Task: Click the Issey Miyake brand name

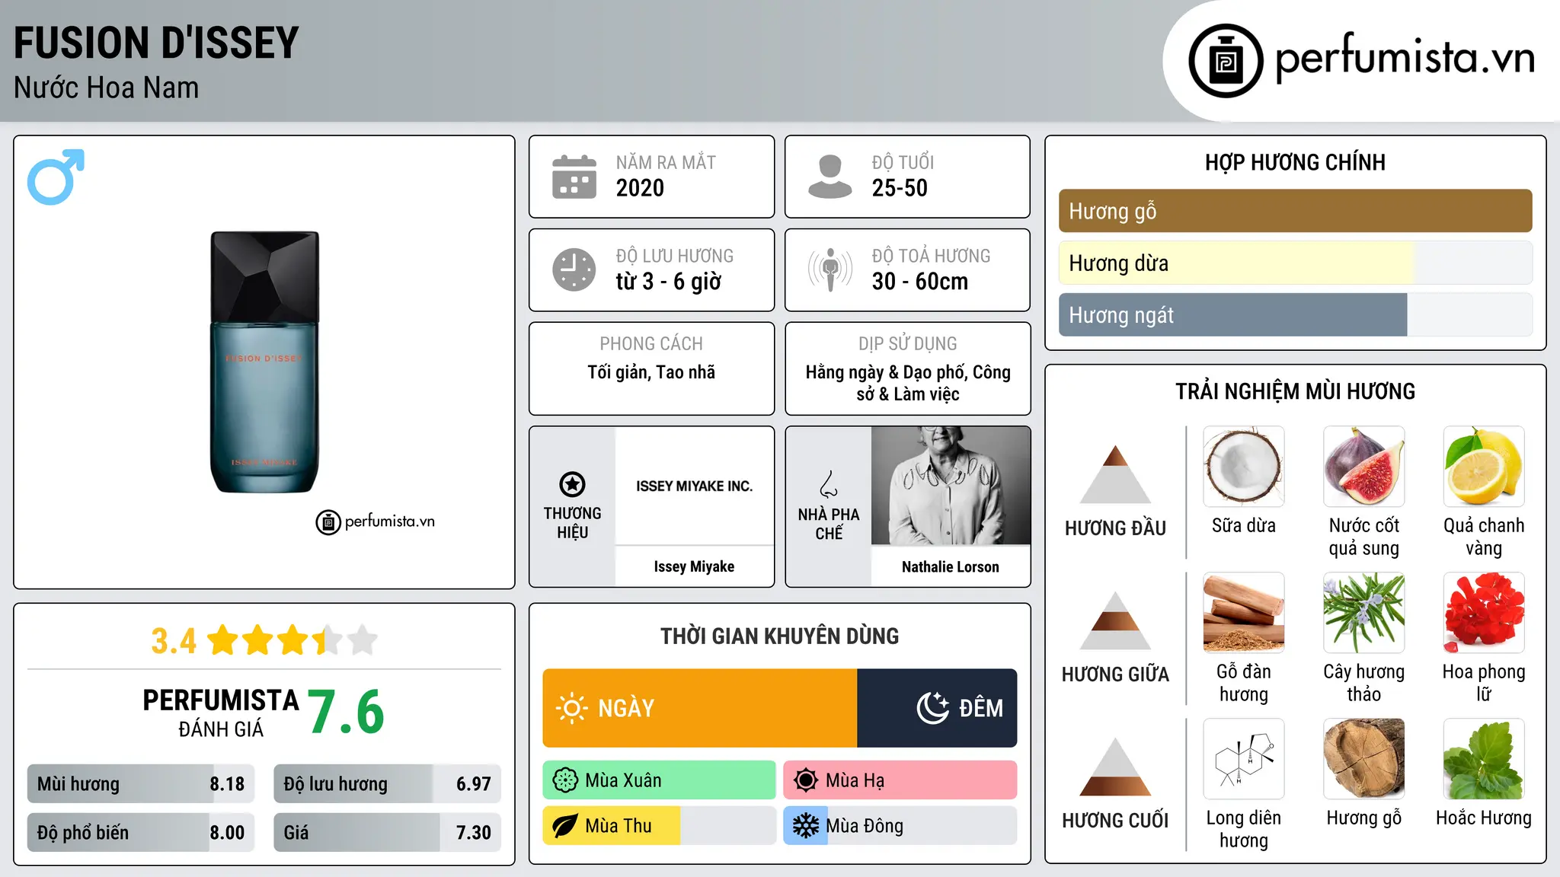Action: (x=694, y=566)
